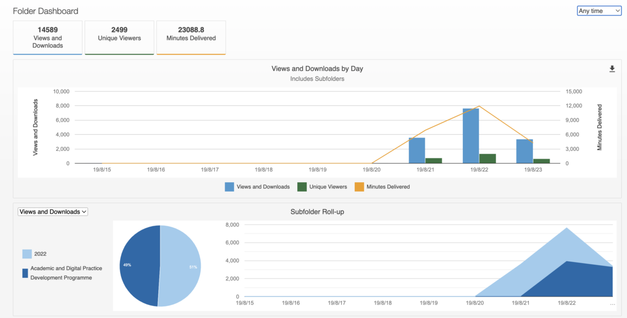Image resolution: width=627 pixels, height=318 pixels.
Task: Select the Minutes Delivered stat card
Action: 191,38
